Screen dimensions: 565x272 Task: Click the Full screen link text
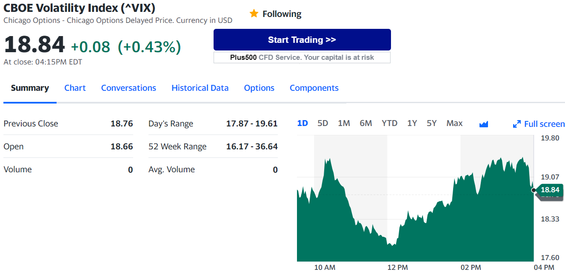pyautogui.click(x=544, y=124)
